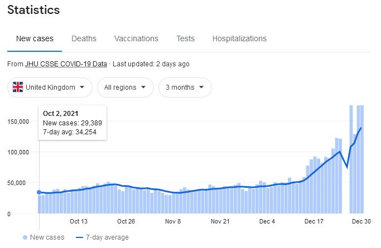Click the New cases legend label
Image resolution: width=381 pixels, height=248 pixels.
pyautogui.click(x=47, y=237)
